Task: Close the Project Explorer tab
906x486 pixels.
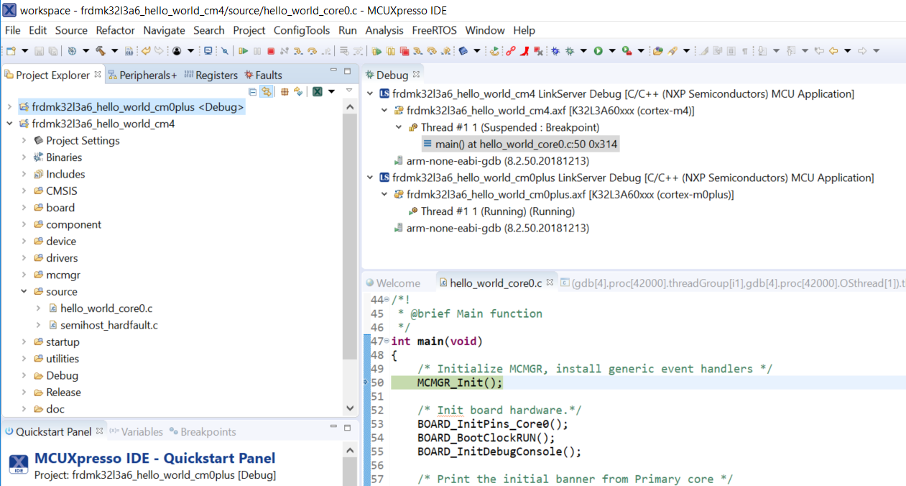Action: 99,74
